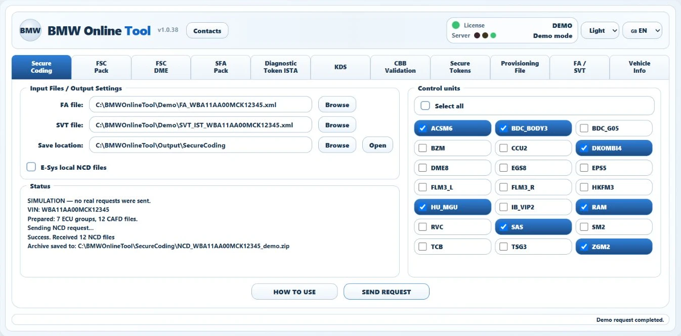
Task: Click 'Demo request completed.' status bar text
Action: point(630,320)
